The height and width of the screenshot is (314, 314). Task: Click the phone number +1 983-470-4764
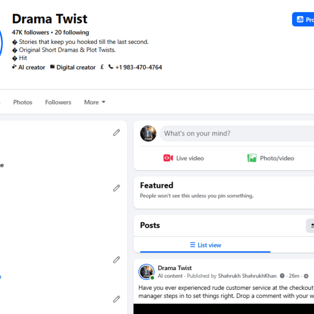click(x=139, y=68)
